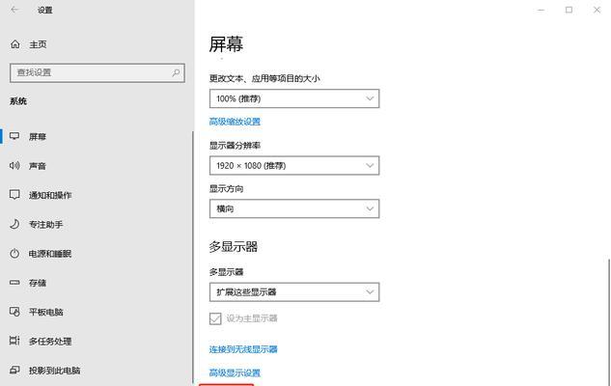Select the 平板电脑 tablet icon
The height and width of the screenshot is (386, 611).
tap(14, 312)
